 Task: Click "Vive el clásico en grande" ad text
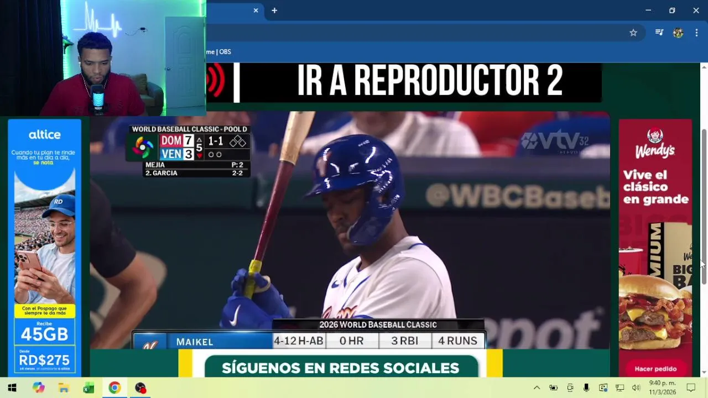[655, 187]
